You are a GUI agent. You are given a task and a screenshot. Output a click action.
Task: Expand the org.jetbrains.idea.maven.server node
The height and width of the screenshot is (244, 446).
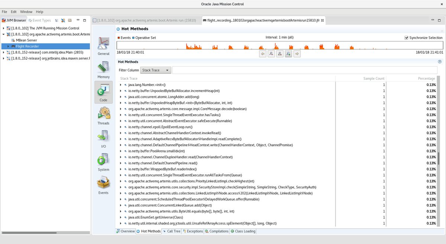(x=4, y=58)
